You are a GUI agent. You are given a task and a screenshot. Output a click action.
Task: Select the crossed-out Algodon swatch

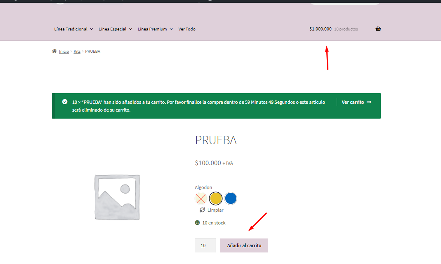pos(201,199)
